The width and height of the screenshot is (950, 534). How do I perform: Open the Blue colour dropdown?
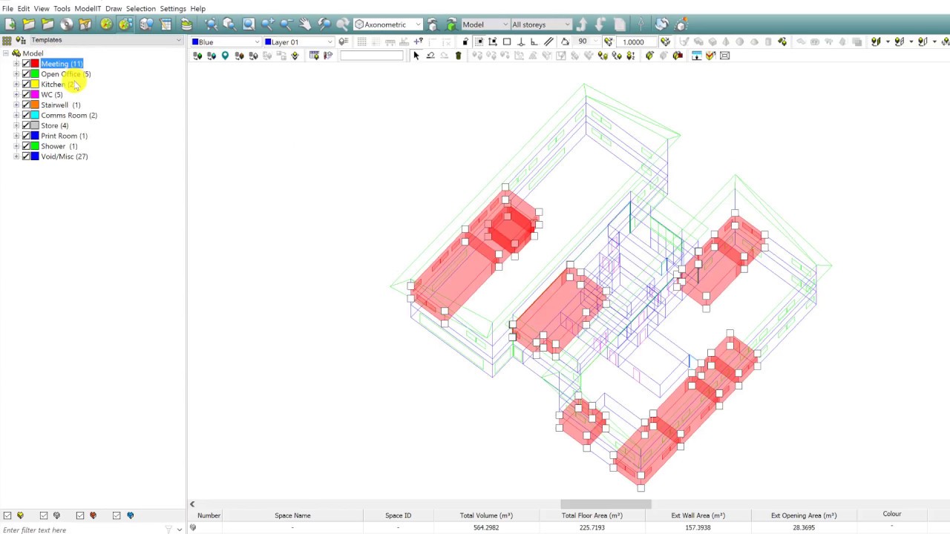[226, 42]
